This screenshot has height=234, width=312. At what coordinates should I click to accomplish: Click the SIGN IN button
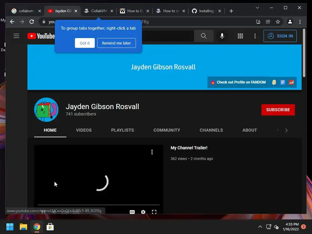pyautogui.click(x=280, y=36)
